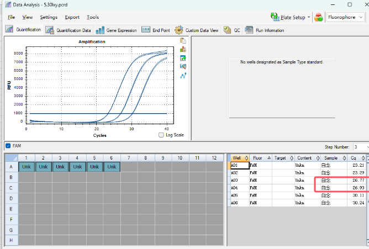Open the File menu
369x249 pixels.
[11, 17]
